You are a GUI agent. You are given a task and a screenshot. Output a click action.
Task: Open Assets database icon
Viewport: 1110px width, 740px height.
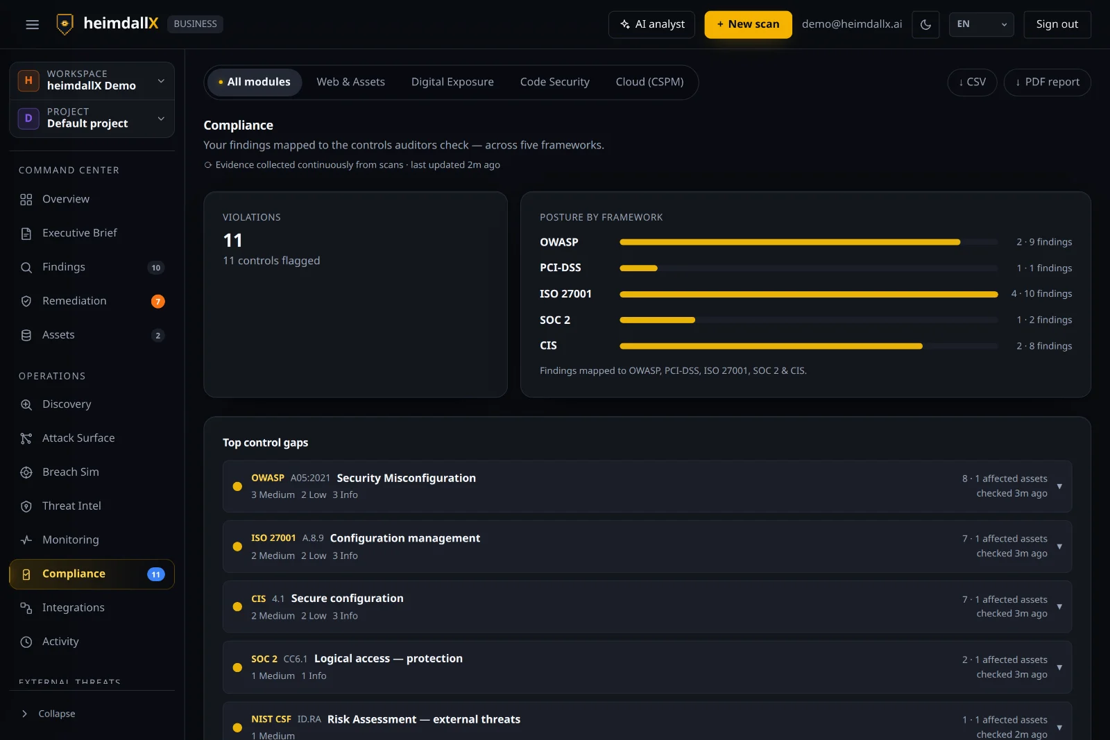click(x=26, y=336)
